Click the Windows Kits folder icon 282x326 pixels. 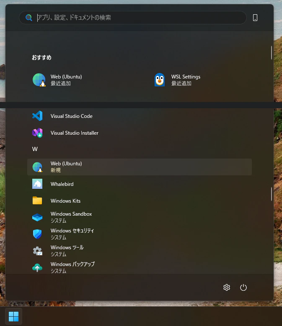tap(37, 201)
